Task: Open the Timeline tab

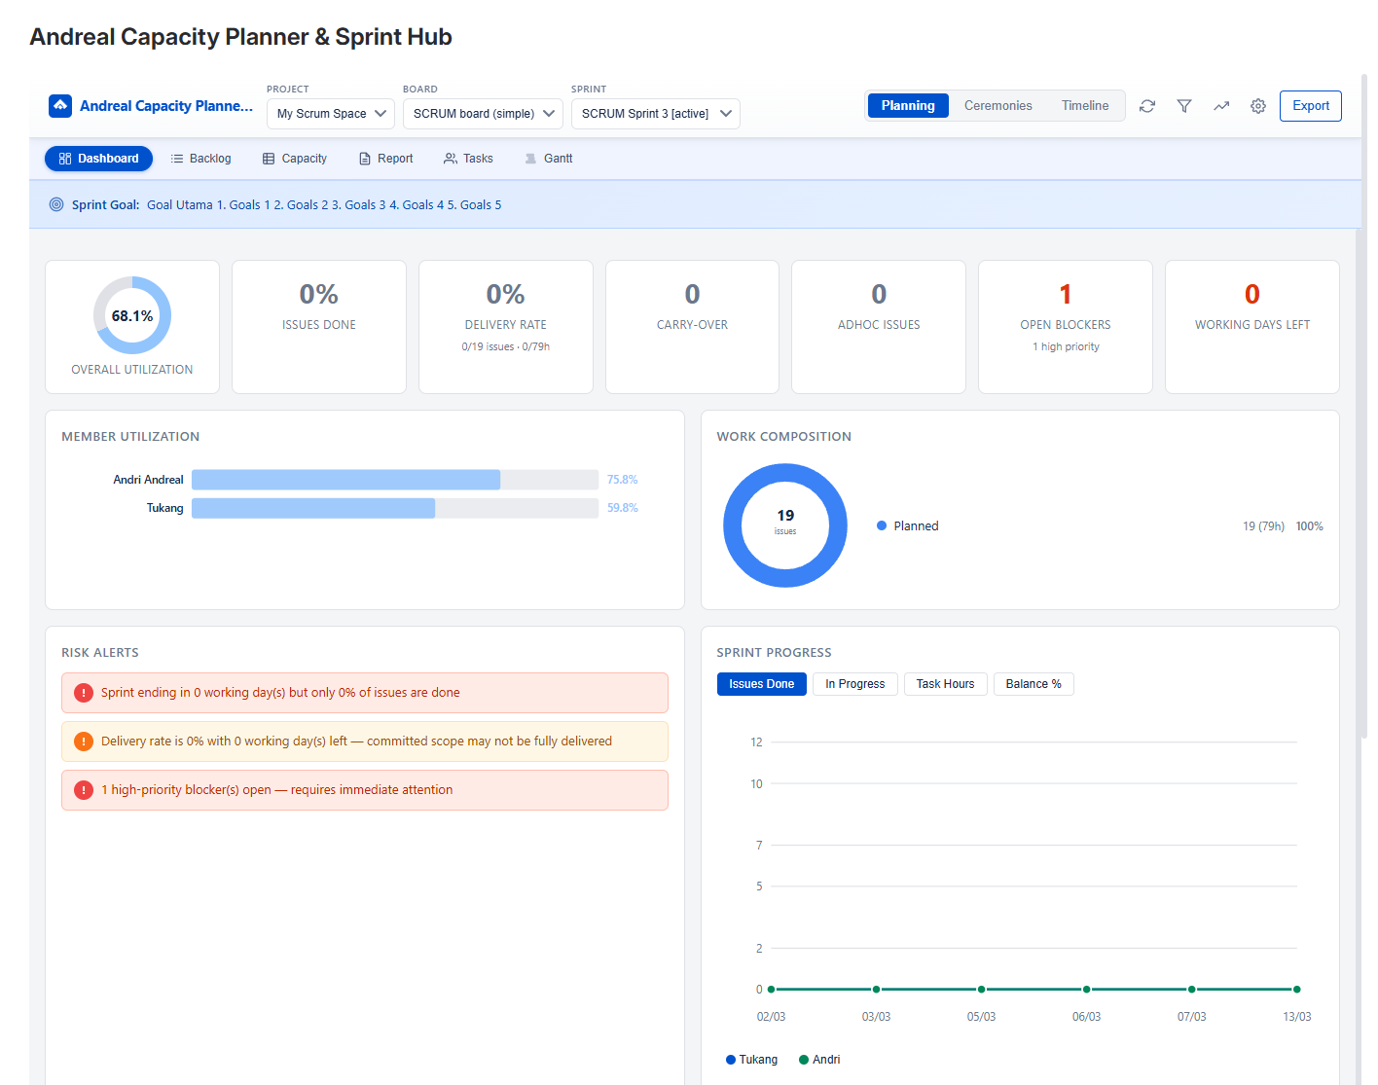Action: coord(1084,105)
